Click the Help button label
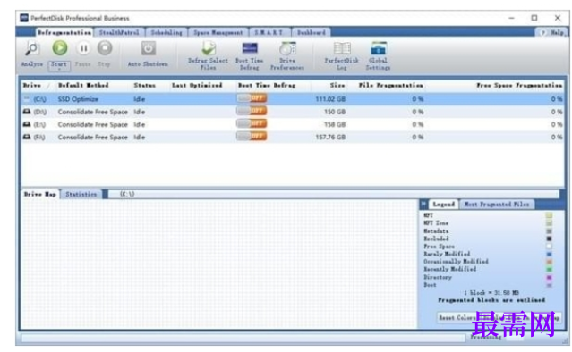The width and height of the screenshot is (572, 352). (558, 33)
